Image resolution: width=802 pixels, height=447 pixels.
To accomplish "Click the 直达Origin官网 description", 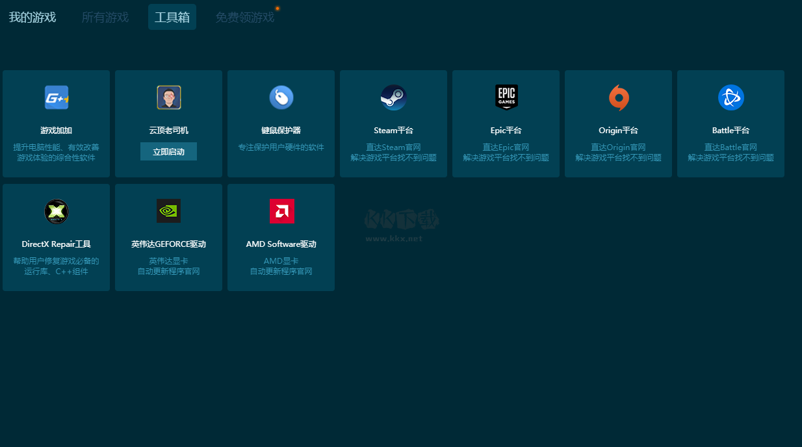I will click(x=619, y=147).
